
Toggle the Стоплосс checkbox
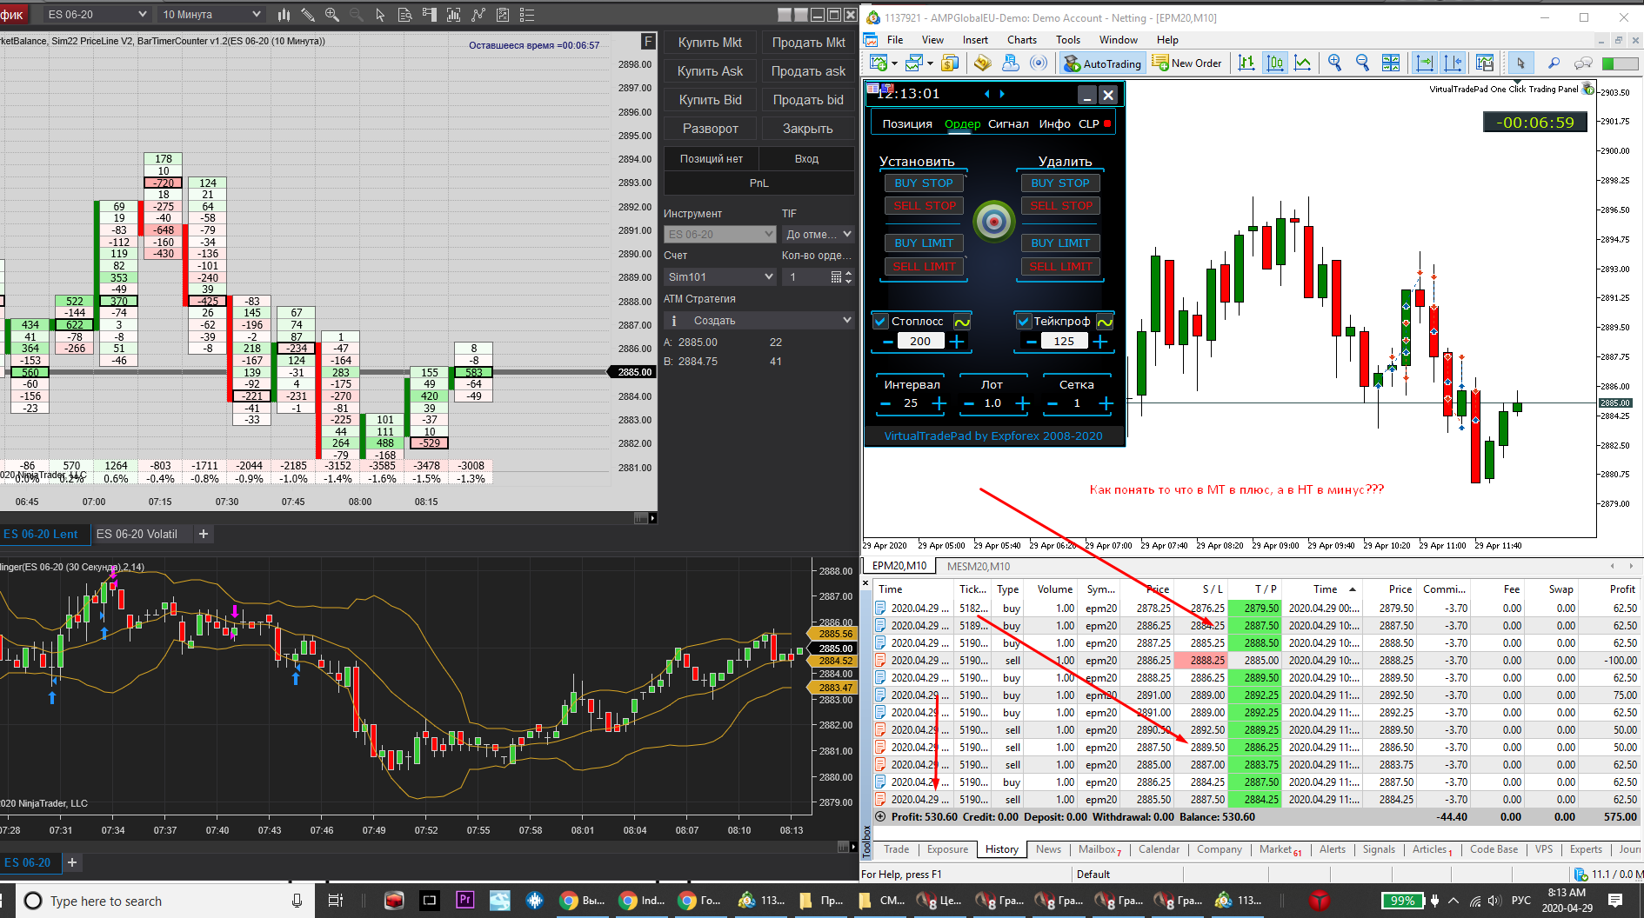point(880,322)
